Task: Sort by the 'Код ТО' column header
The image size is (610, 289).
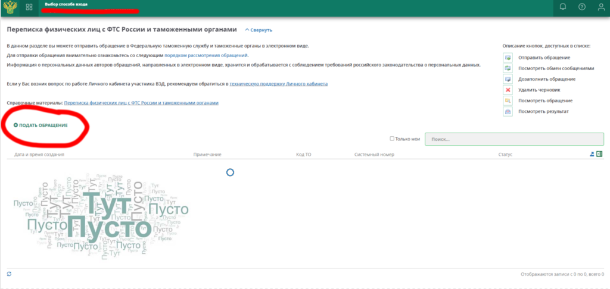Action: [x=303, y=155]
